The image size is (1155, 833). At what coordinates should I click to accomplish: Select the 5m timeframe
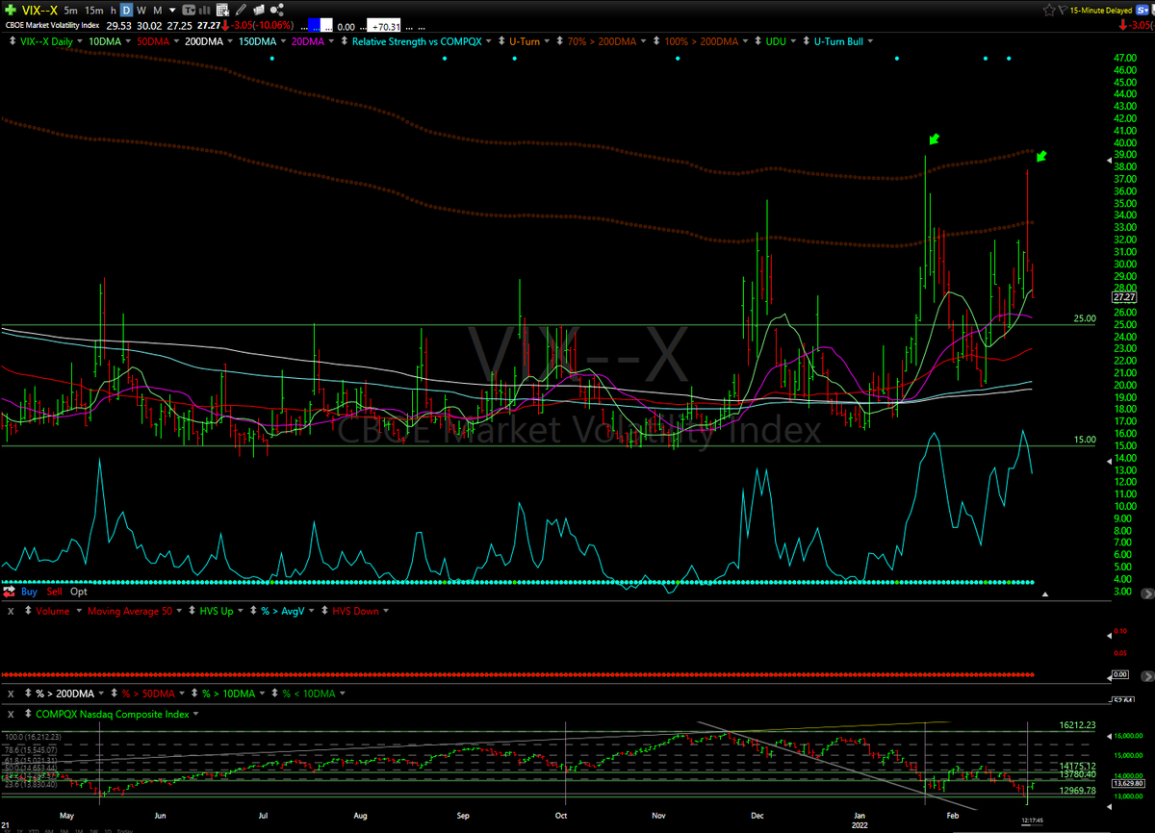pyautogui.click(x=70, y=10)
